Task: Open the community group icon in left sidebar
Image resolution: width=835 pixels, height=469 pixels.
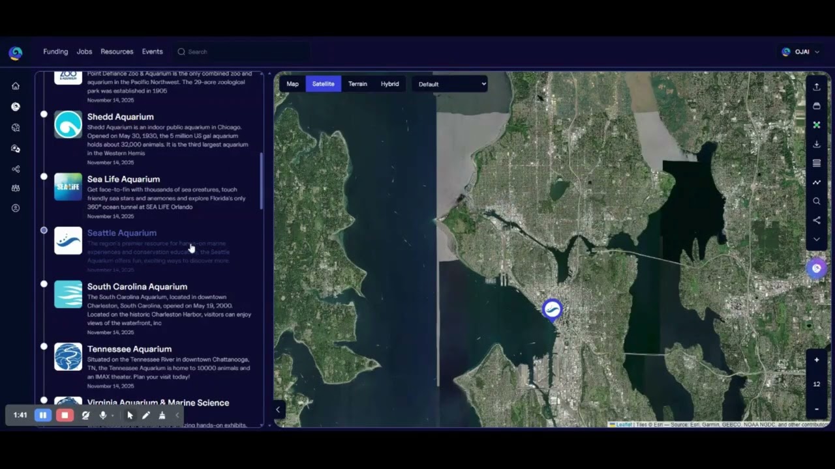Action: [x=16, y=188]
